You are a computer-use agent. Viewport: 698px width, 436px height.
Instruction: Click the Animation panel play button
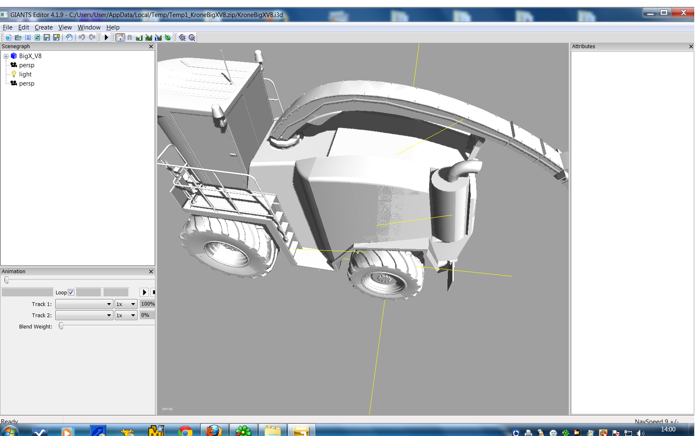tap(144, 292)
